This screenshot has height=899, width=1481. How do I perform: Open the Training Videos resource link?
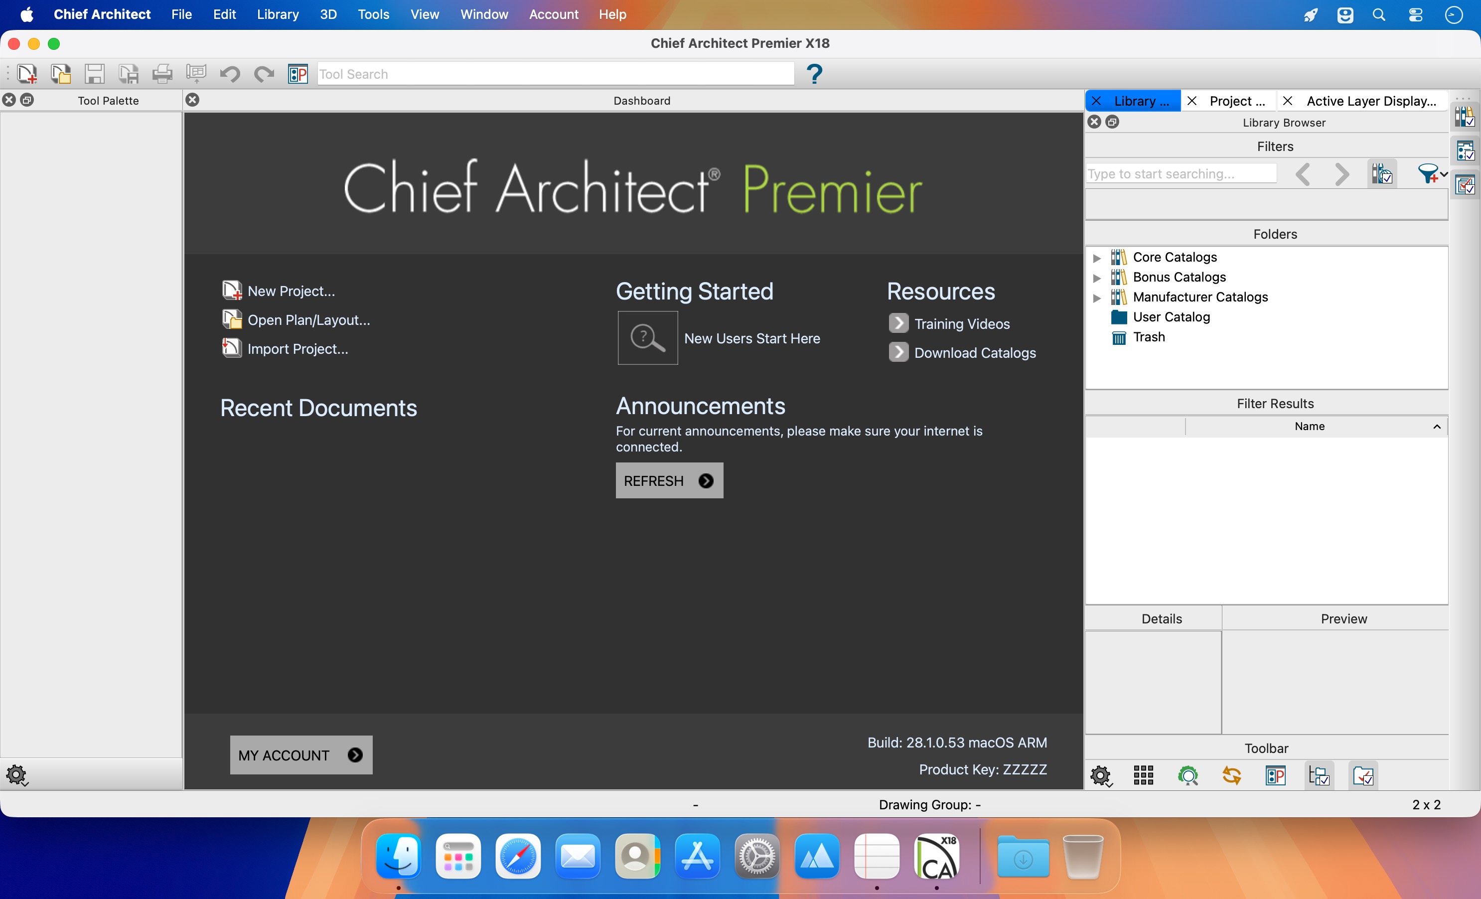click(x=950, y=324)
